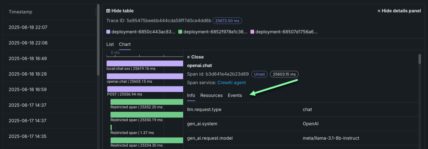Screen dimensions: 428x149
Task: Select the Info tab
Action: click(x=191, y=95)
